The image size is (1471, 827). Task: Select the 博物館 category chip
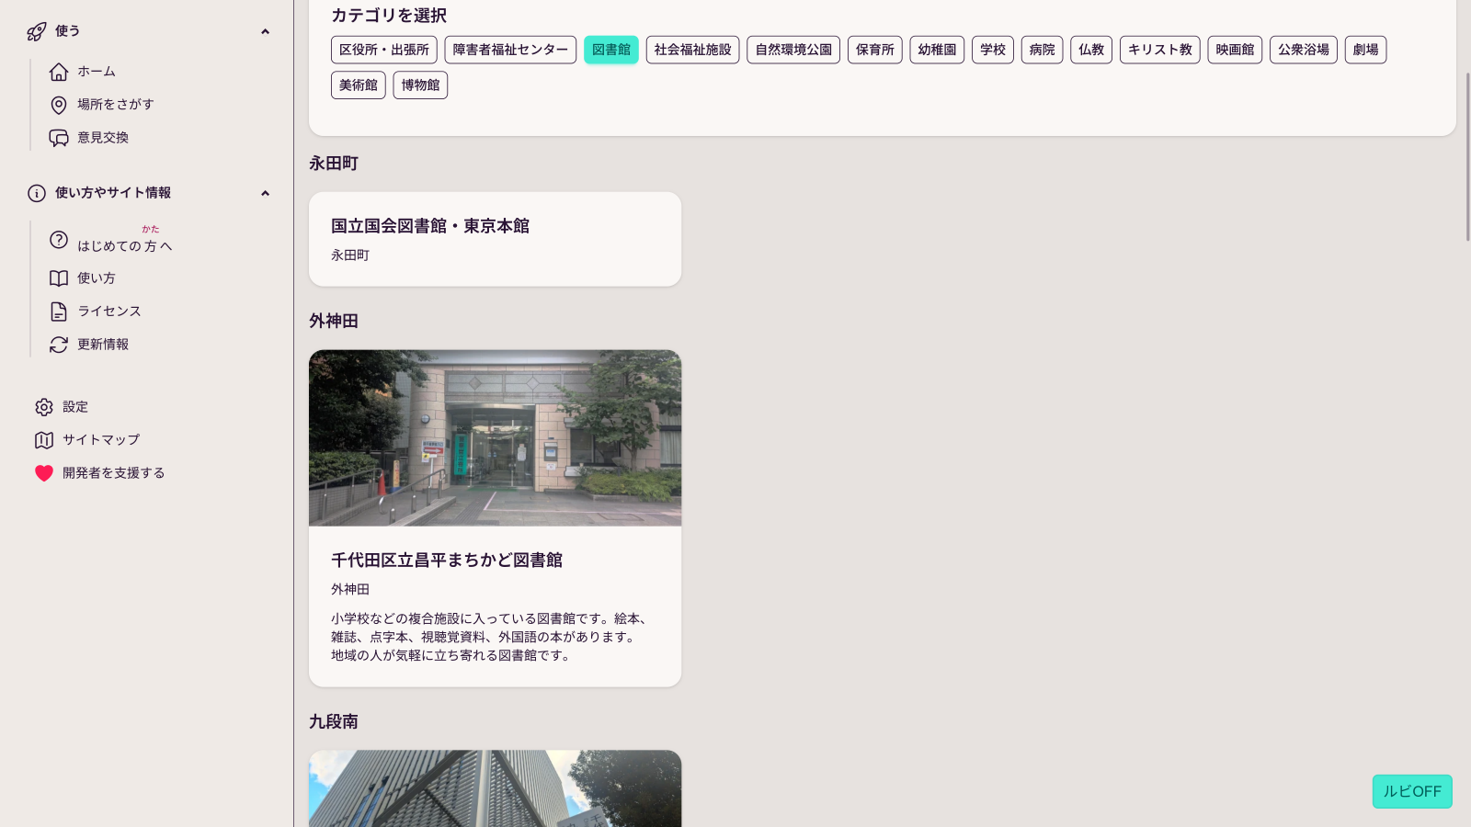click(x=420, y=85)
